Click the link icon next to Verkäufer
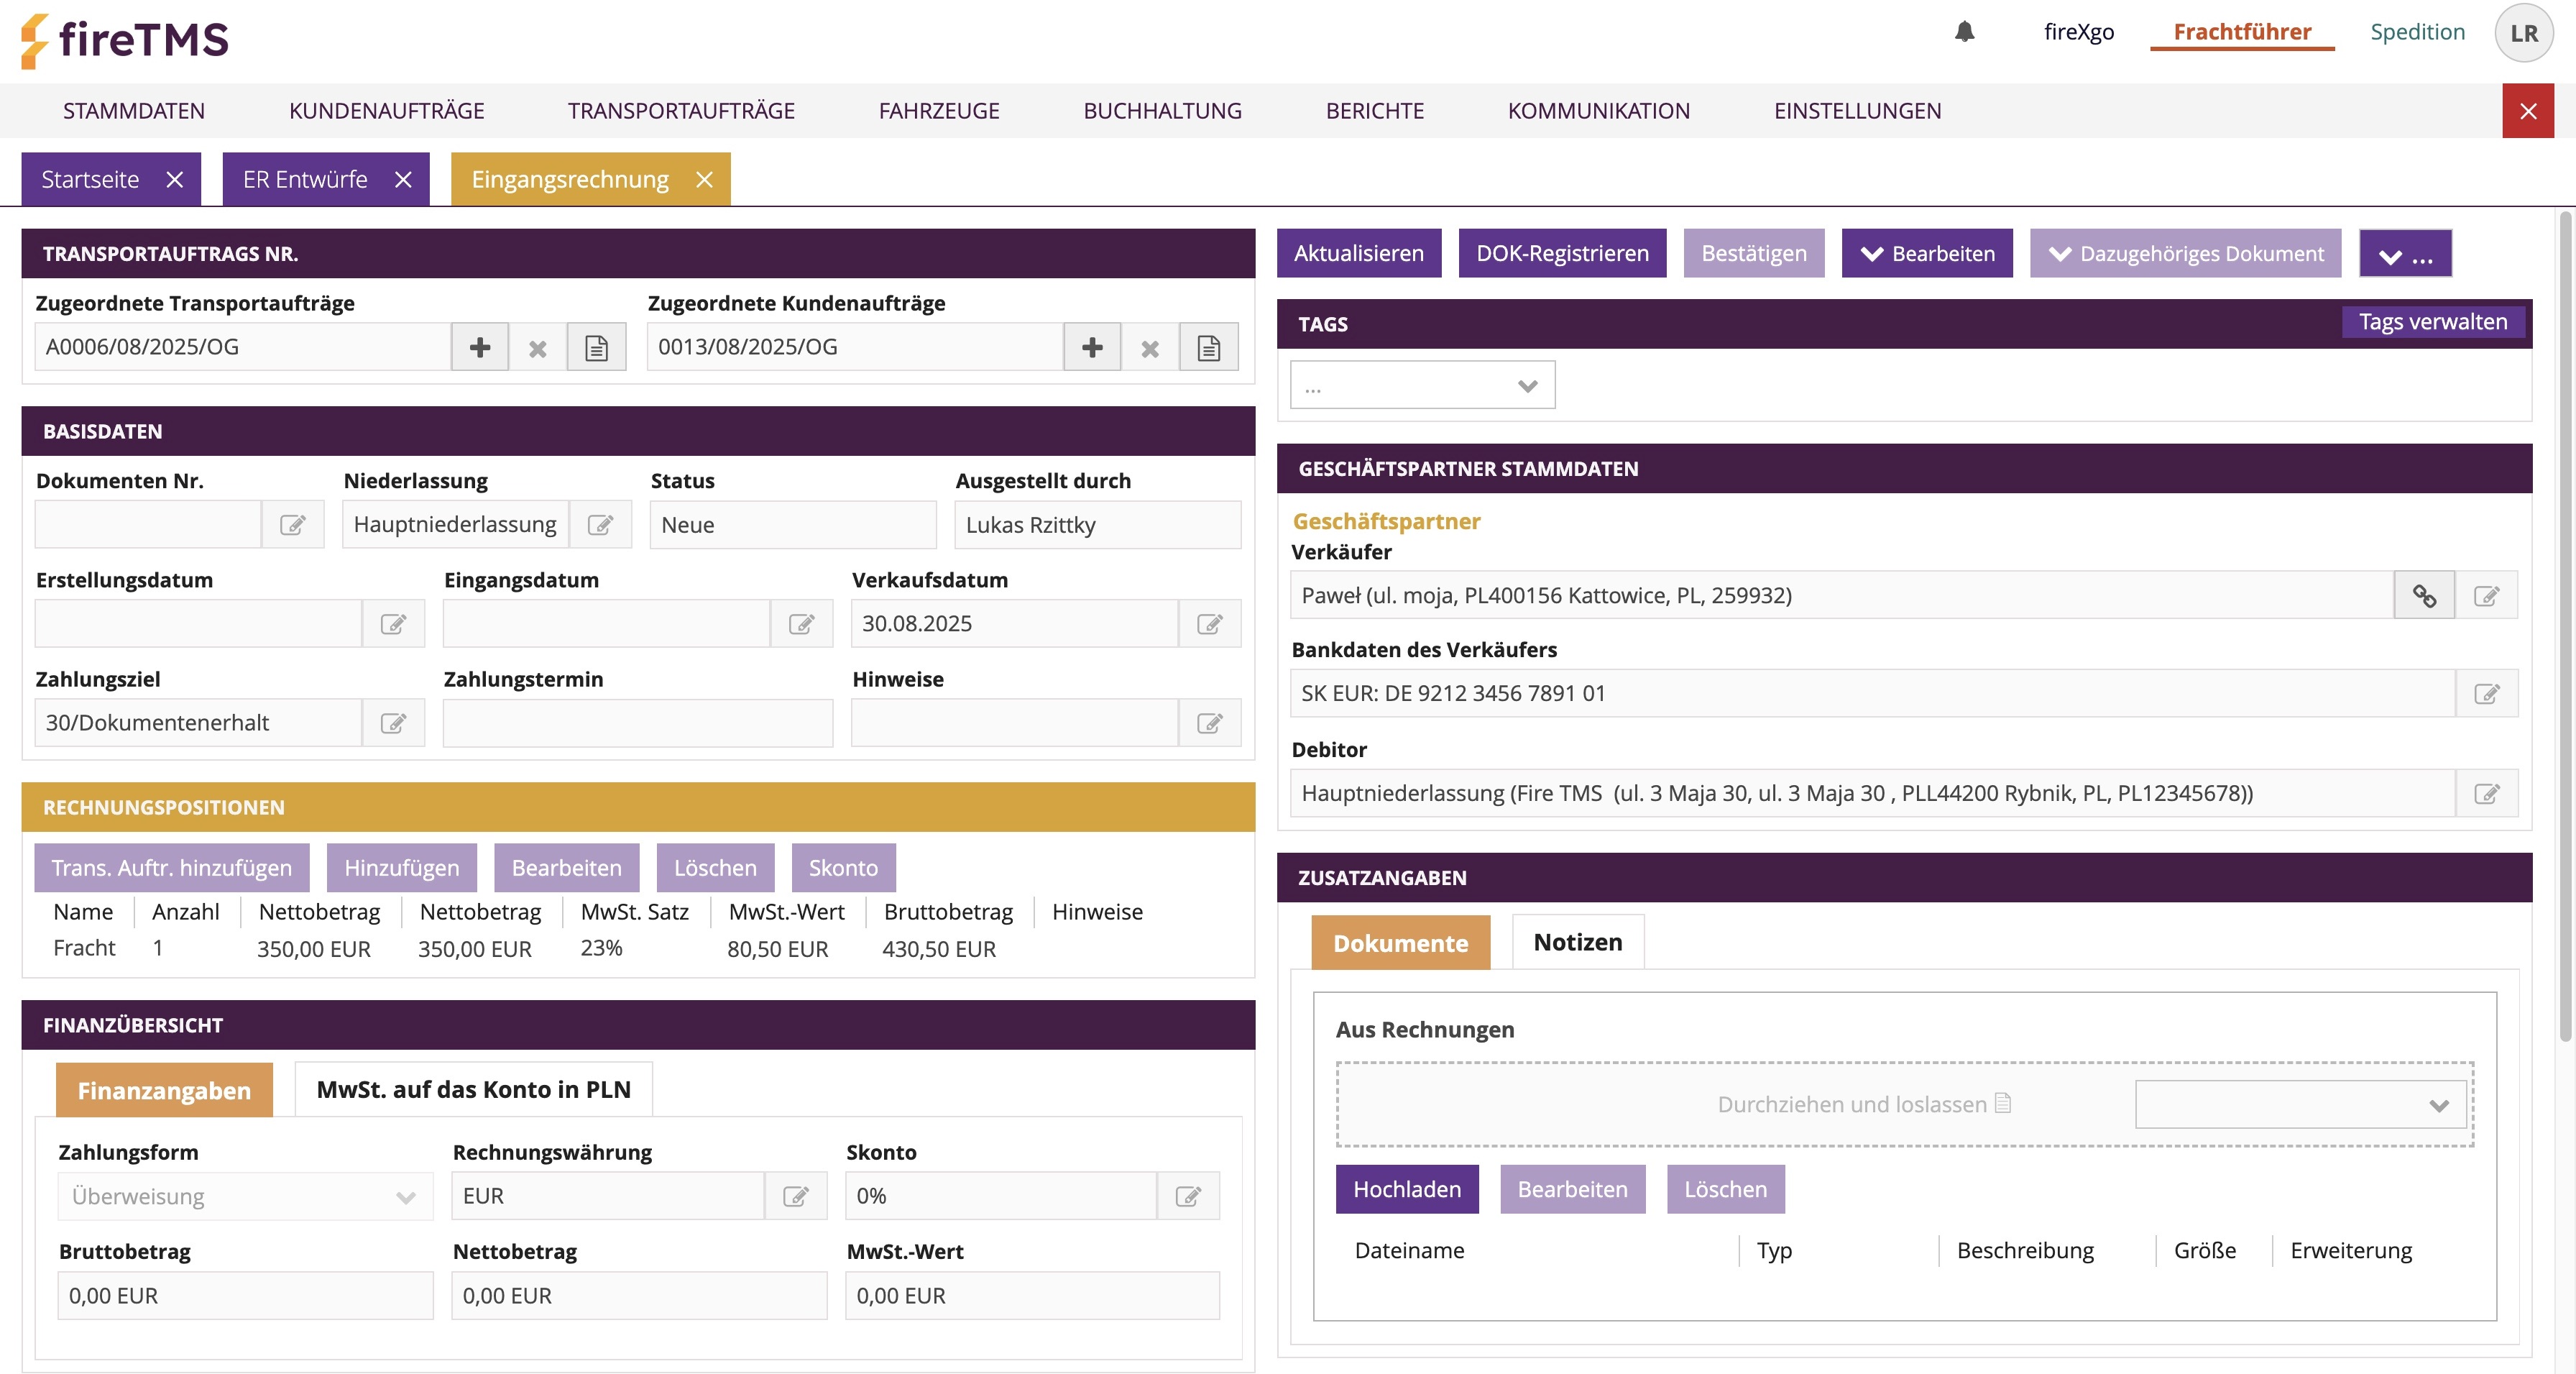This screenshot has height=1374, width=2576. [x=2424, y=596]
